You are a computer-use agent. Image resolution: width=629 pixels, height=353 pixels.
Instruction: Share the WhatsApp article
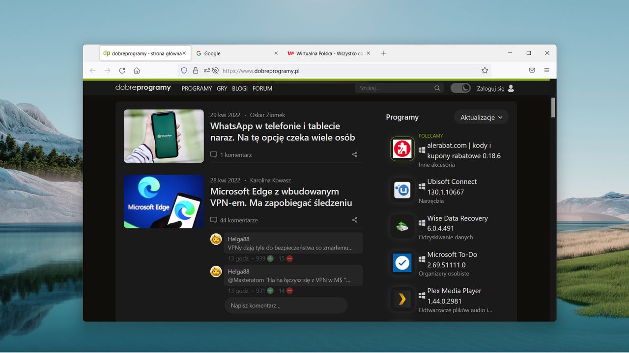355,154
